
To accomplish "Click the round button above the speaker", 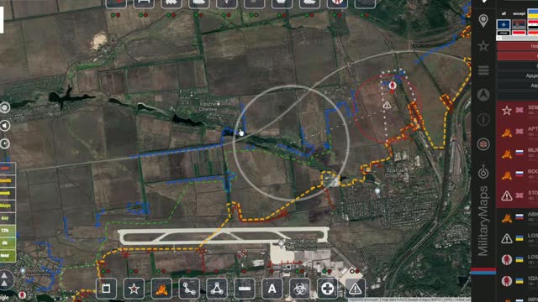I will coord(5,107).
